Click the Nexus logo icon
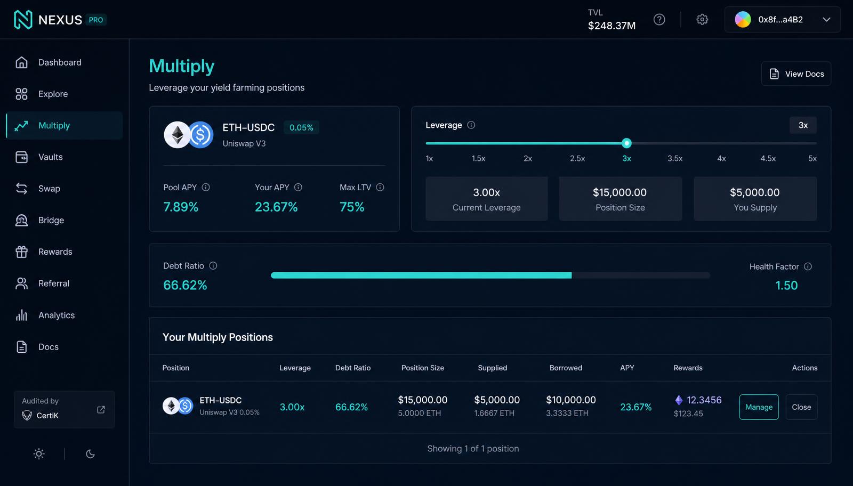 [23, 20]
